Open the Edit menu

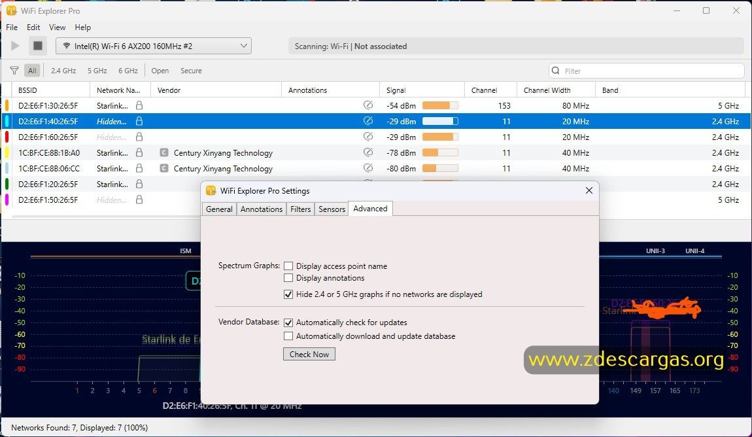tap(33, 27)
